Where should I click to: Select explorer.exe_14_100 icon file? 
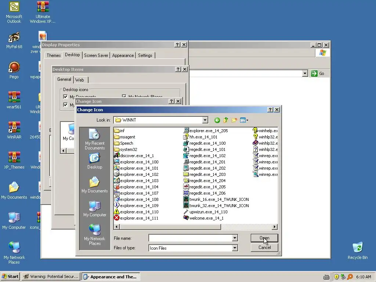136,162
